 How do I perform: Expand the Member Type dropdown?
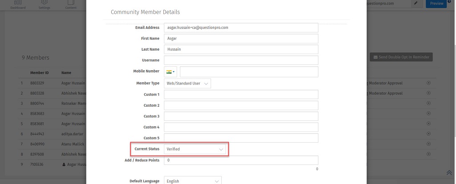pos(187,83)
